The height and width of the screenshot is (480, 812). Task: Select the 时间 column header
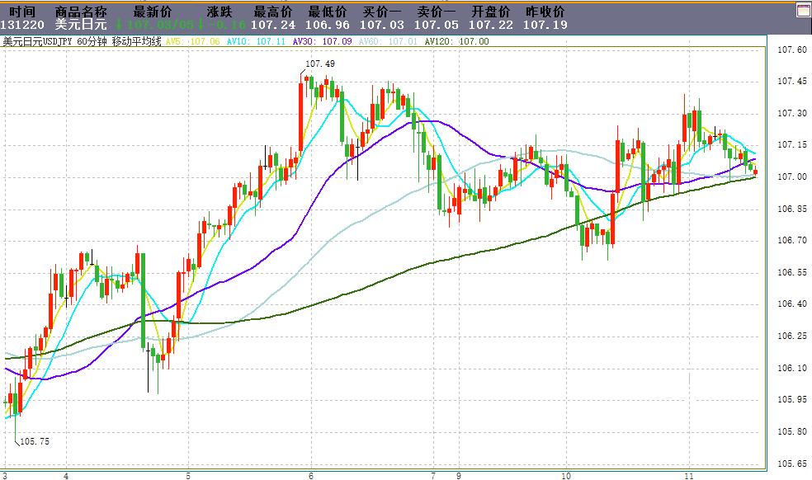23,12
